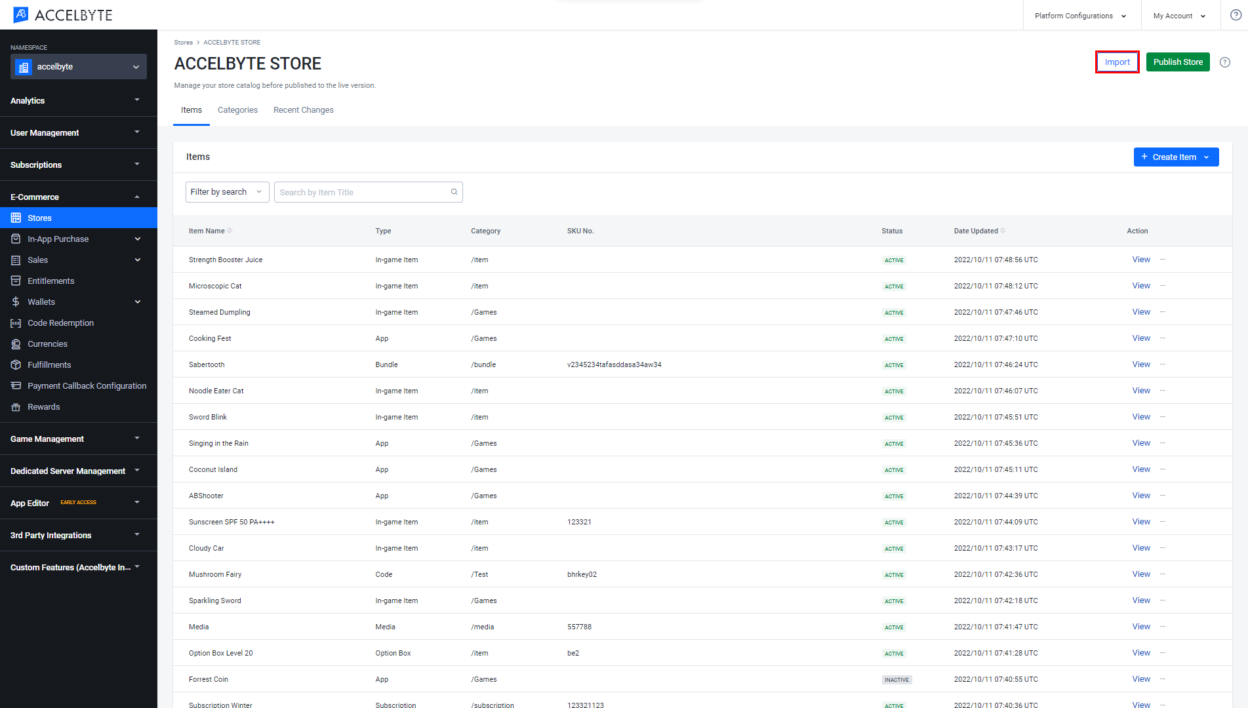Open the Filter by search dropdown
This screenshot has height=708, width=1248.
[227, 192]
